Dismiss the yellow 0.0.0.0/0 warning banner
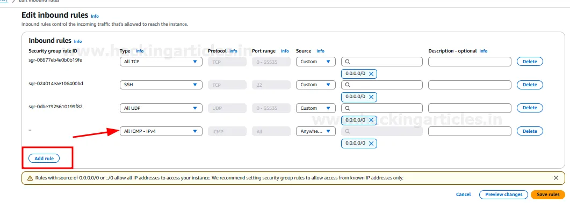570x203 pixels. 556,178
